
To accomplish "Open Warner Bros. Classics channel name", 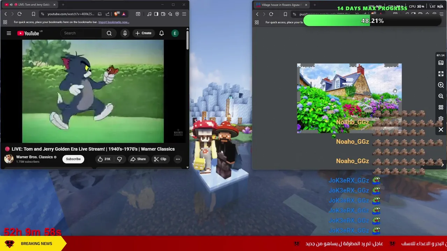I will (x=35, y=157).
